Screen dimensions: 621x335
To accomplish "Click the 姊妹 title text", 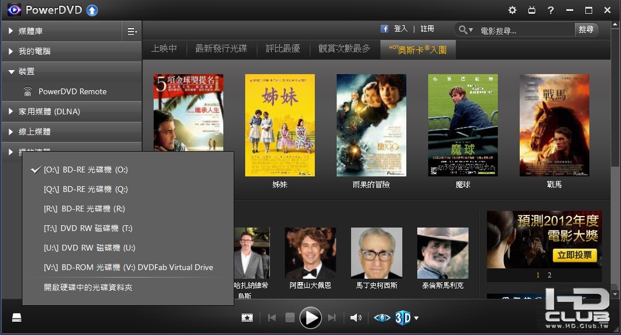I will (x=280, y=184).
